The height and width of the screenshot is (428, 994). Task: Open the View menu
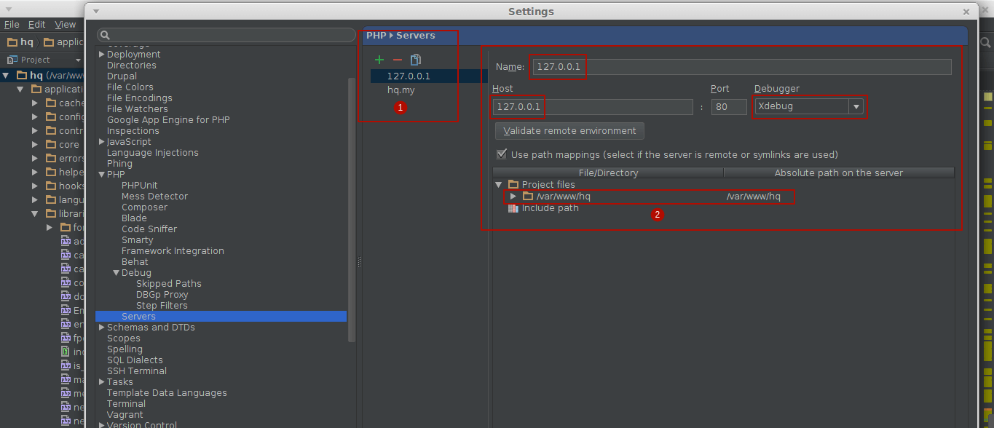point(65,25)
